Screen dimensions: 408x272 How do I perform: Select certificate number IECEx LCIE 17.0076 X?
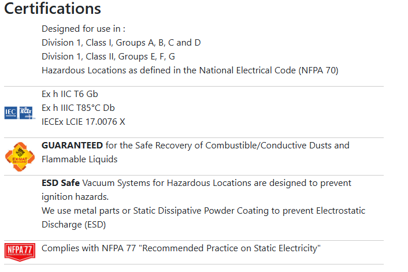pyautogui.click(x=83, y=122)
